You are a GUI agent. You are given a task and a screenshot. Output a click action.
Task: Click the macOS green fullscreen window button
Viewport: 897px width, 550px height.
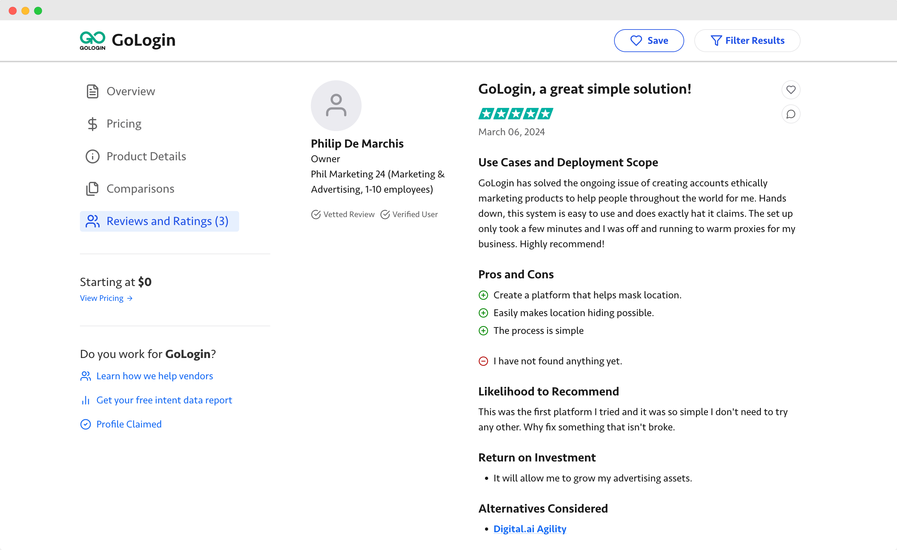[38, 10]
